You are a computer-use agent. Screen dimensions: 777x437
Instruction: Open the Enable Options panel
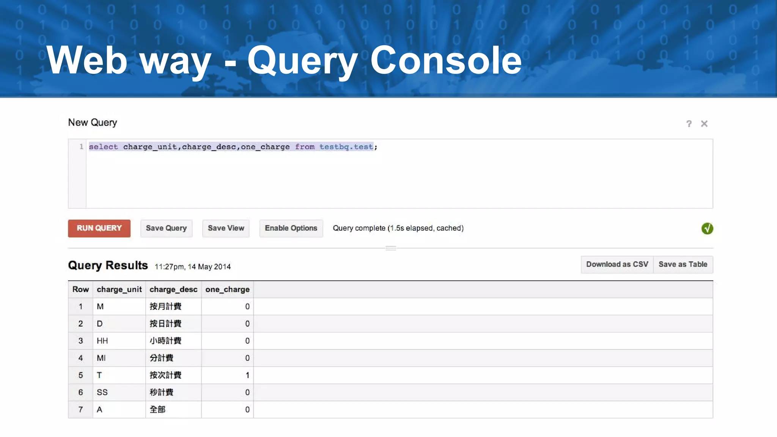(x=291, y=228)
